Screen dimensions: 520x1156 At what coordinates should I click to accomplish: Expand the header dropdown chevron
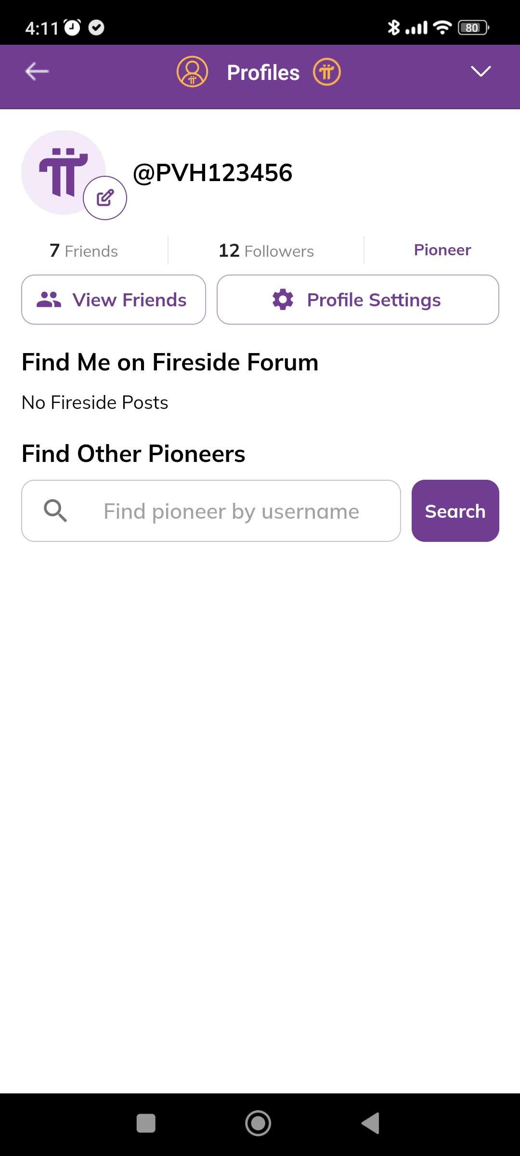[x=481, y=72]
